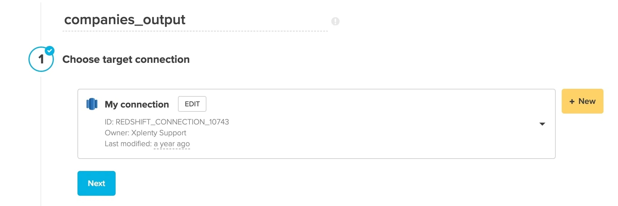The height and width of the screenshot is (206, 618).
Task: Click the EDIT button for My connection
Action: pos(192,104)
